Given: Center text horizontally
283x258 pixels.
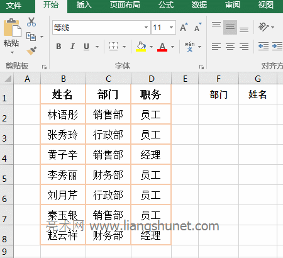Looking at the screenshot, I should (x=230, y=47).
